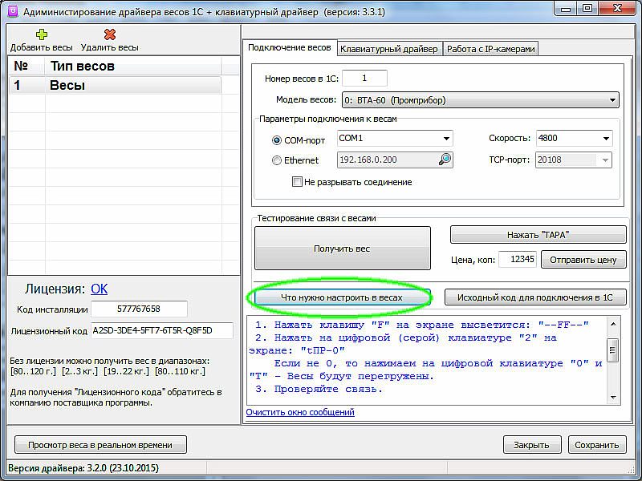Click the Очистить окно сообщений link
642x481 pixels.
tap(300, 412)
